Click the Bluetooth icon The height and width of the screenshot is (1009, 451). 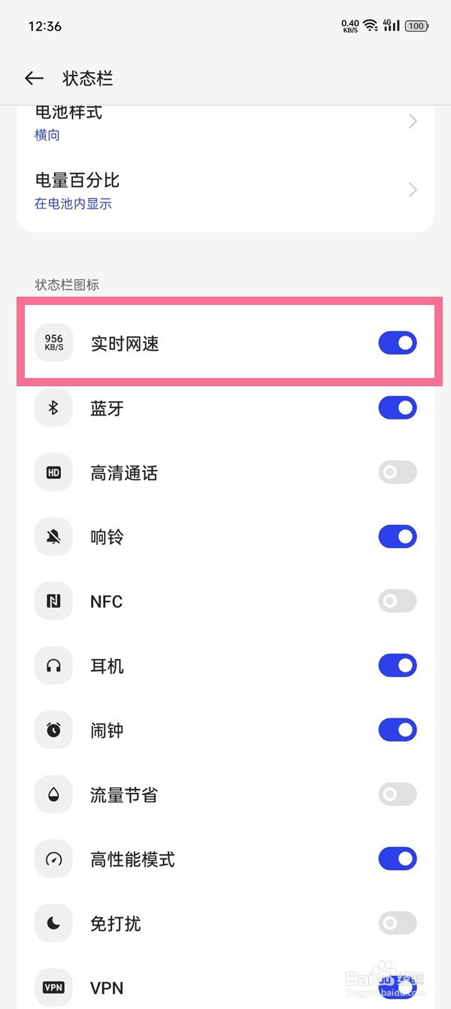pyautogui.click(x=53, y=407)
